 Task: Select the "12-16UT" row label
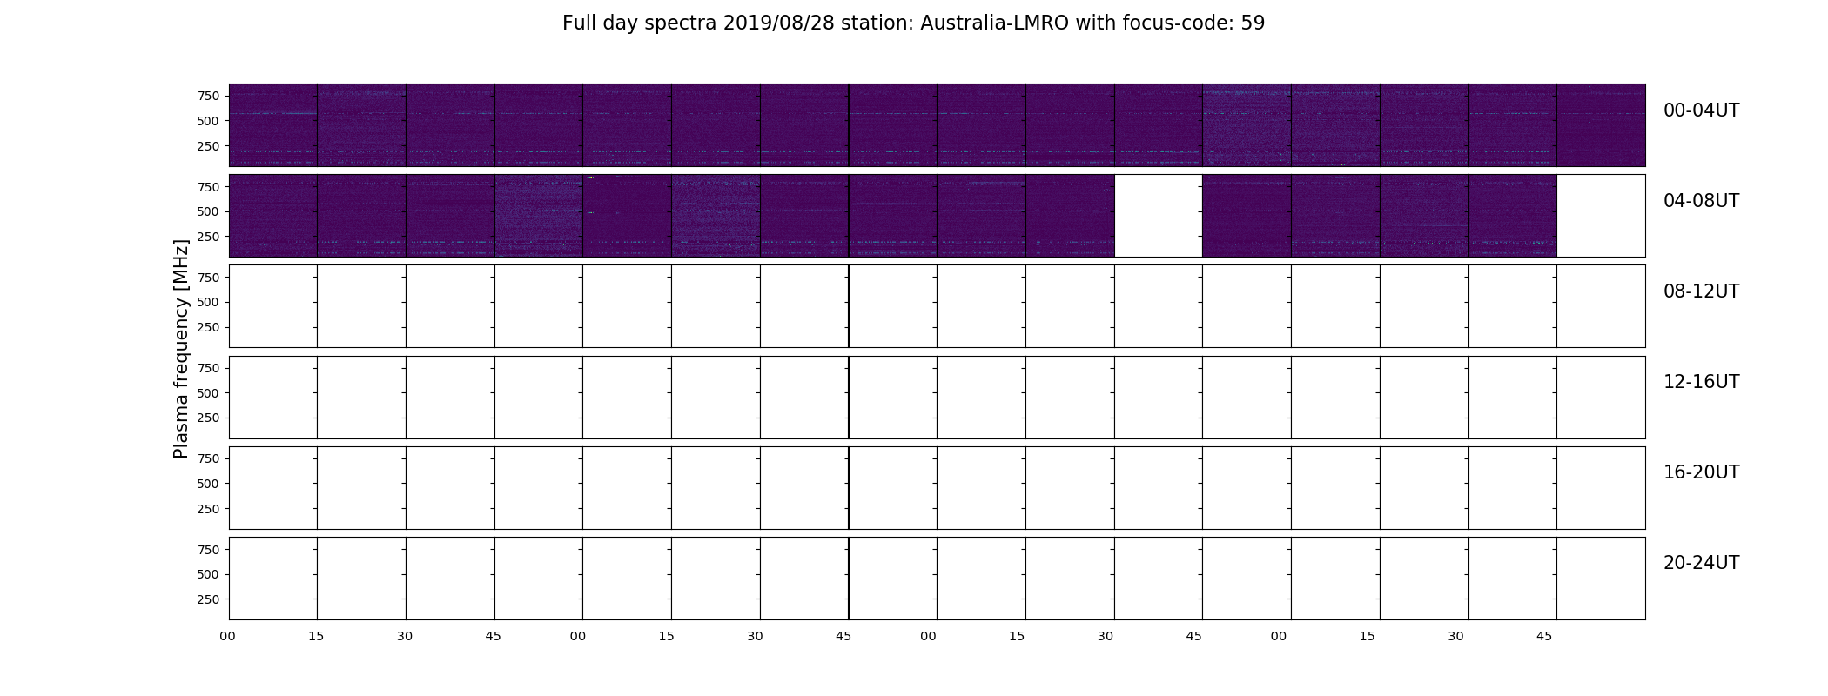tap(1701, 382)
